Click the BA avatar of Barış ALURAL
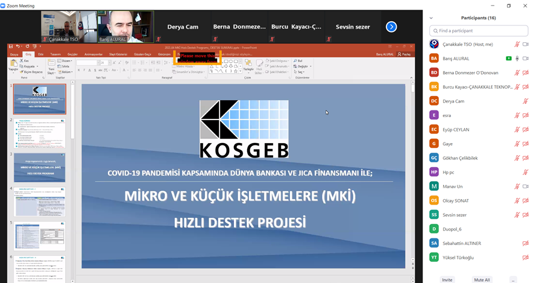Viewport: 539px width, 283px height. coord(434,59)
